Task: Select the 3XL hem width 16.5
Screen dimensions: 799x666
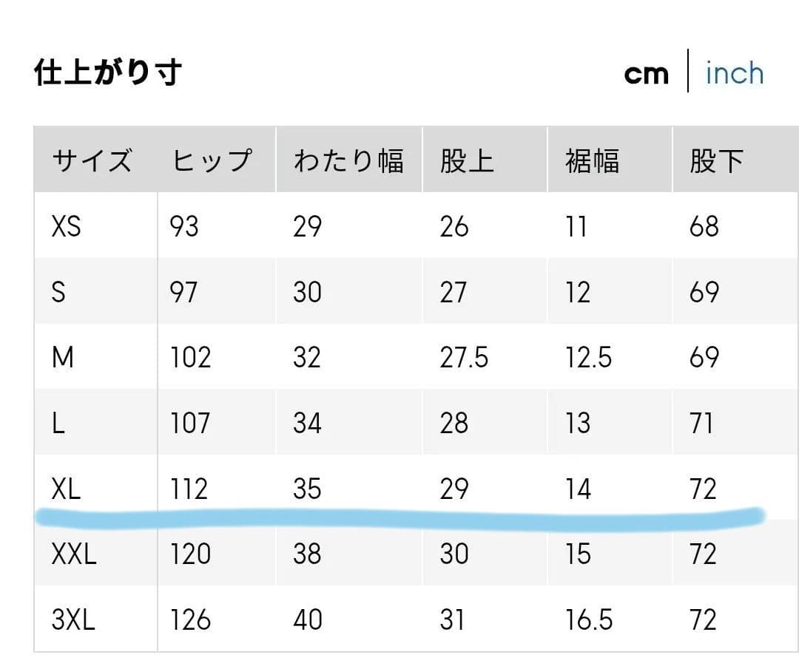Action: [x=589, y=619]
